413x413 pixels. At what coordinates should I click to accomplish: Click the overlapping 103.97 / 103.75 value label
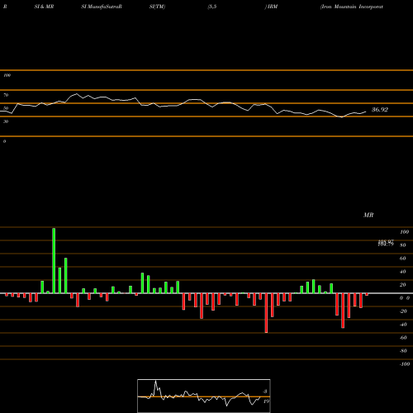pos(386,243)
